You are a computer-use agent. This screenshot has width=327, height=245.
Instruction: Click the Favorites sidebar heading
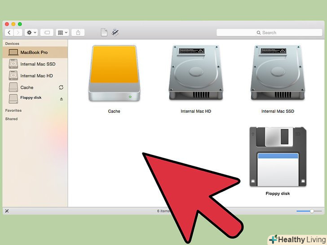[13, 110]
